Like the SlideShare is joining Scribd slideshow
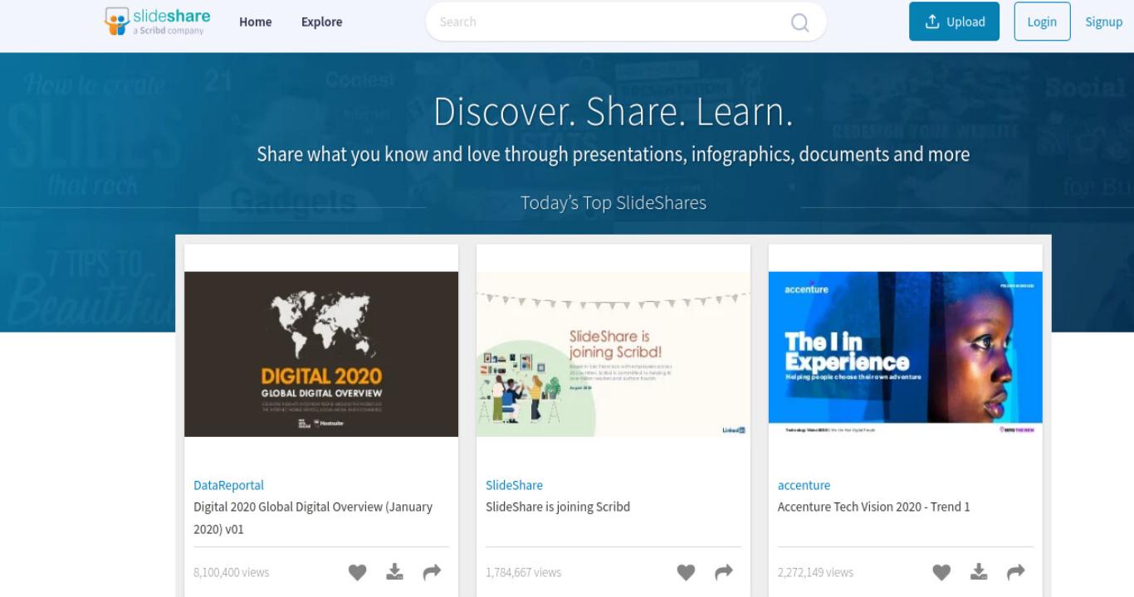The width and height of the screenshot is (1134, 597). 686,572
